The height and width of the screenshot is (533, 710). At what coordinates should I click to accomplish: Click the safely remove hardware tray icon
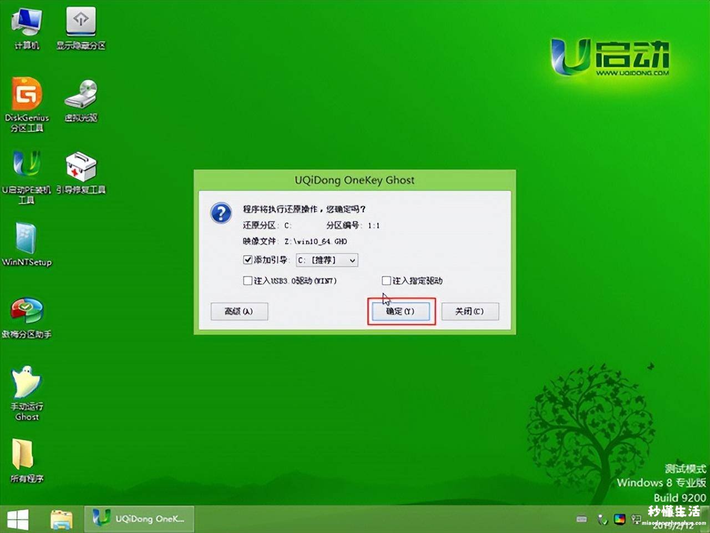click(602, 520)
